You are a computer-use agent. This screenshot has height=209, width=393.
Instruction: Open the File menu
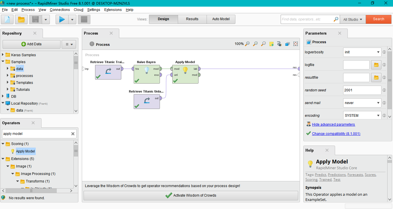(5, 10)
